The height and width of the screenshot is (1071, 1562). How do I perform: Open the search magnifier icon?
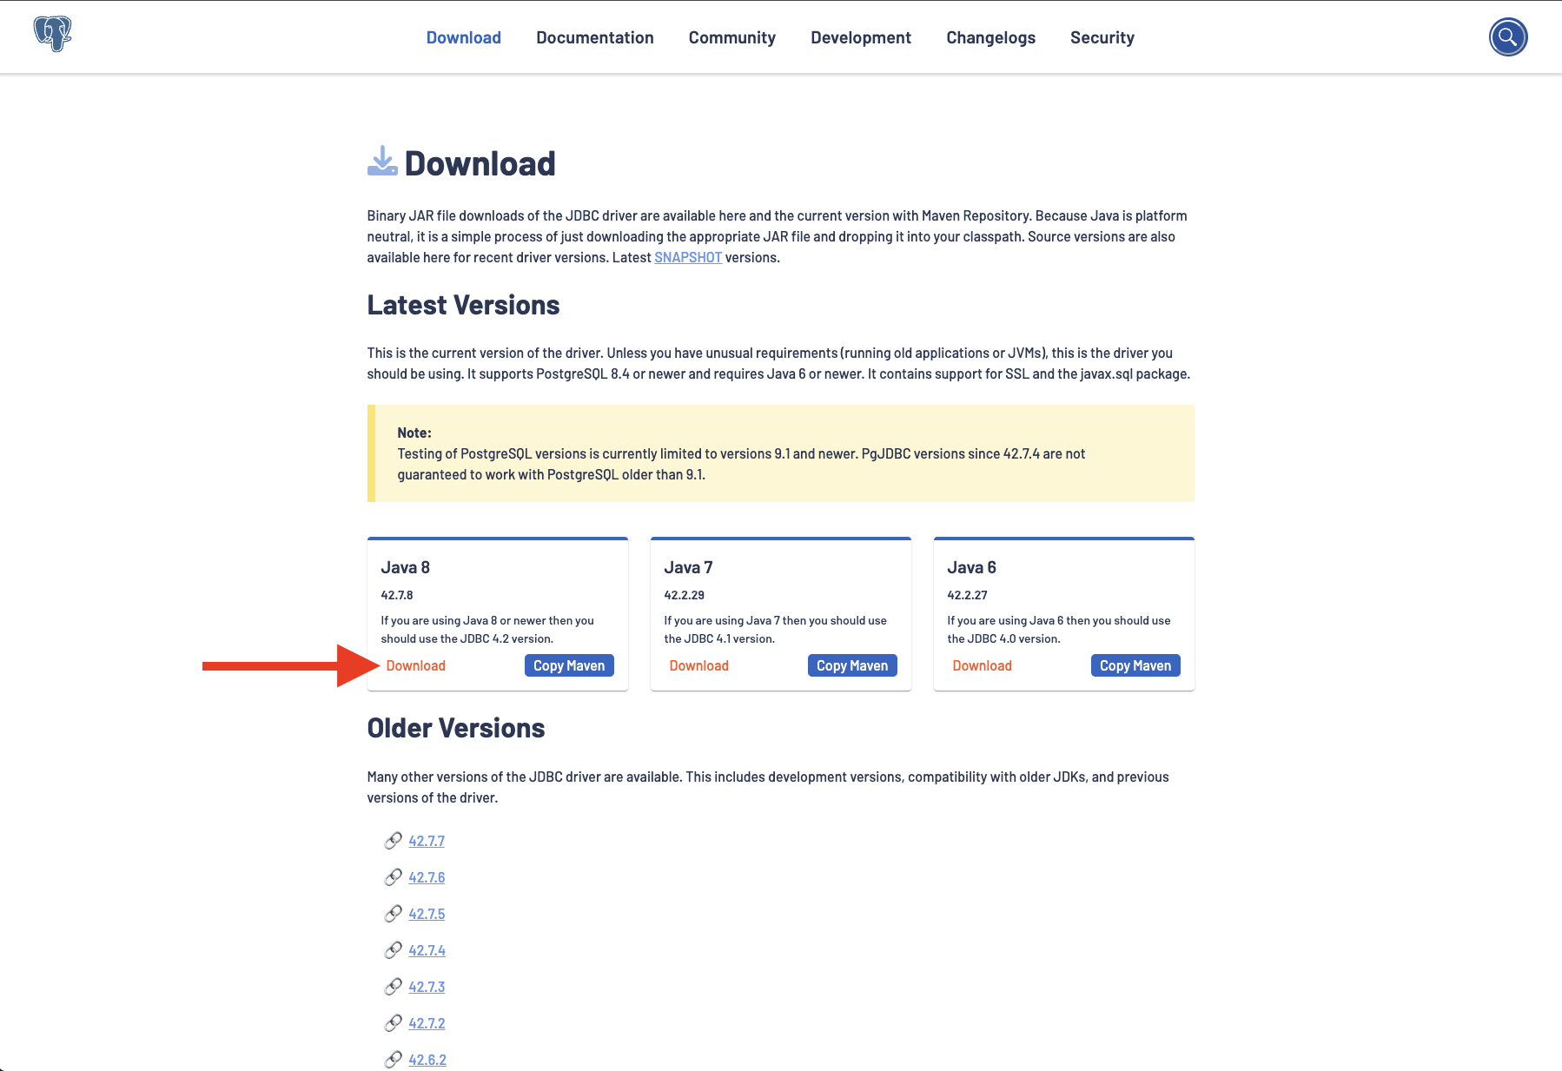pyautogui.click(x=1507, y=37)
